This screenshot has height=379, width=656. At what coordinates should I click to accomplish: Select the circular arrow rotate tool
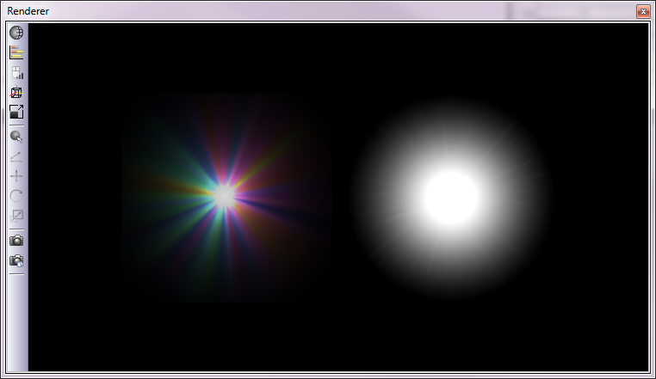(x=16, y=195)
